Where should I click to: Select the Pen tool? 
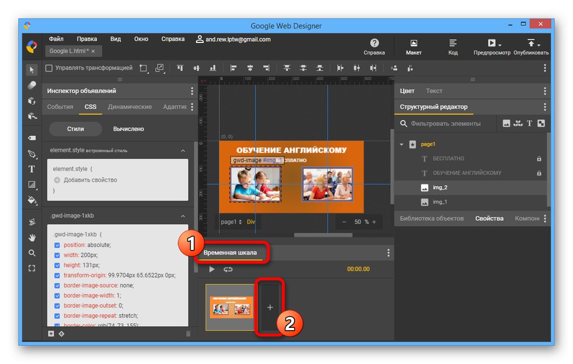[x=32, y=154]
